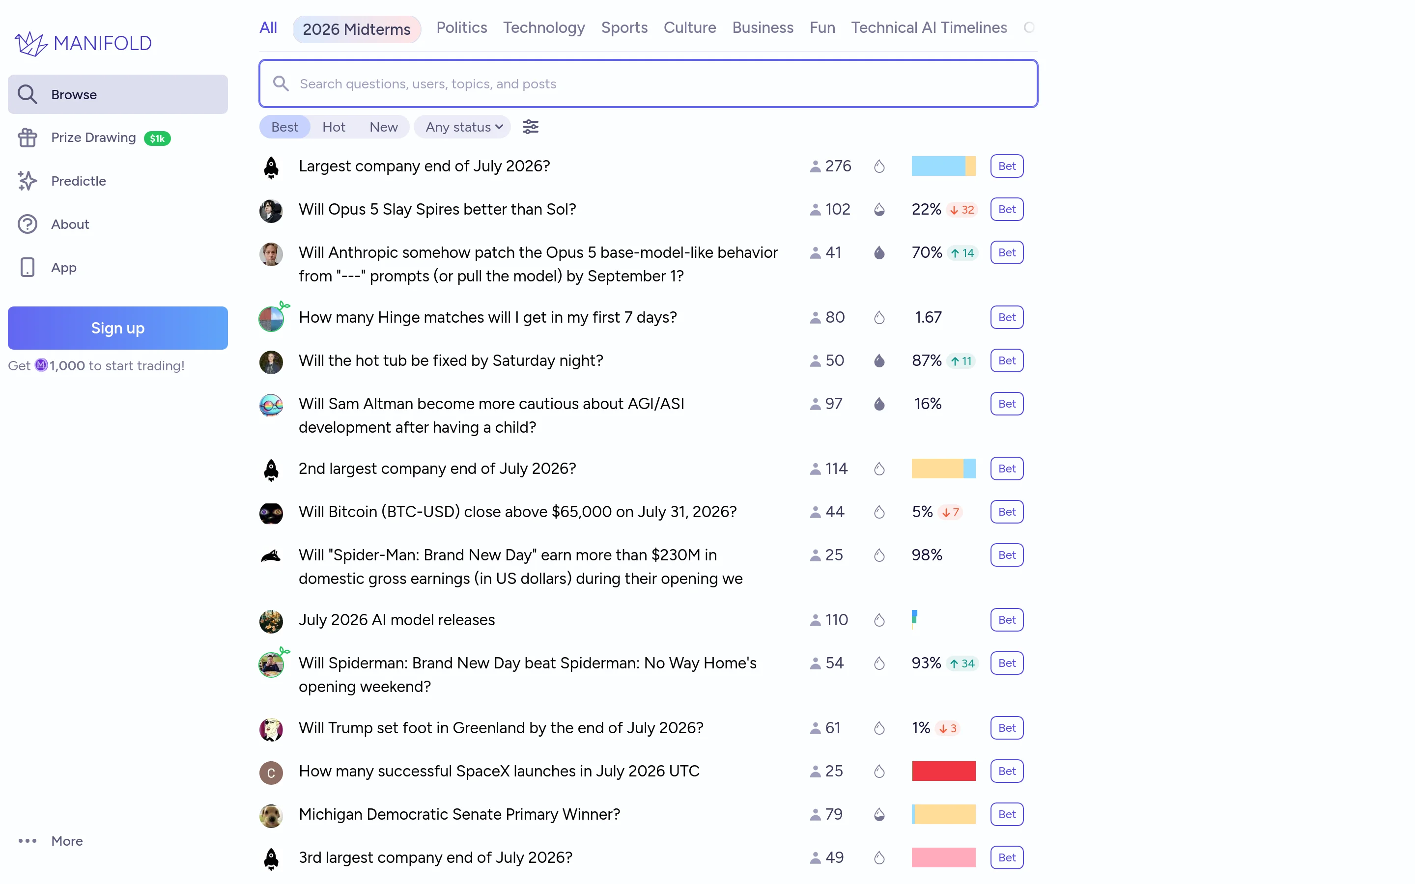Open Sam Altman more cautious question
The width and height of the screenshot is (1415, 884).
tap(491, 415)
